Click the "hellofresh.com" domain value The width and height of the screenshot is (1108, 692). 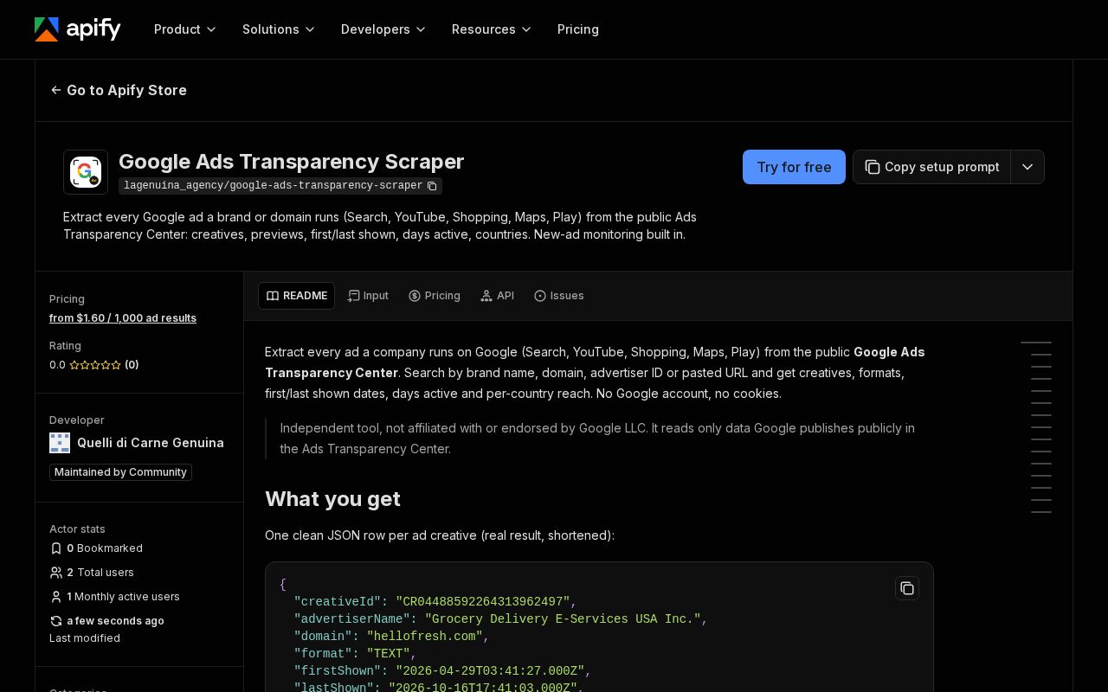[x=424, y=637]
